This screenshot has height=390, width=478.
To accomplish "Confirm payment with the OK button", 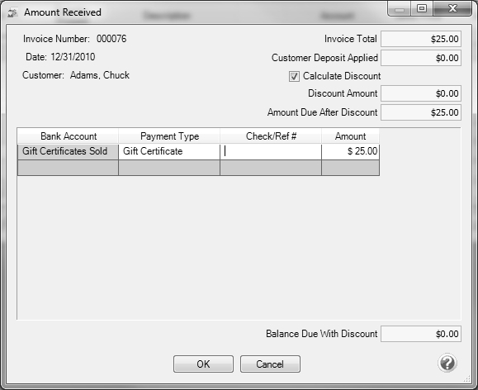I will pyautogui.click(x=203, y=364).
